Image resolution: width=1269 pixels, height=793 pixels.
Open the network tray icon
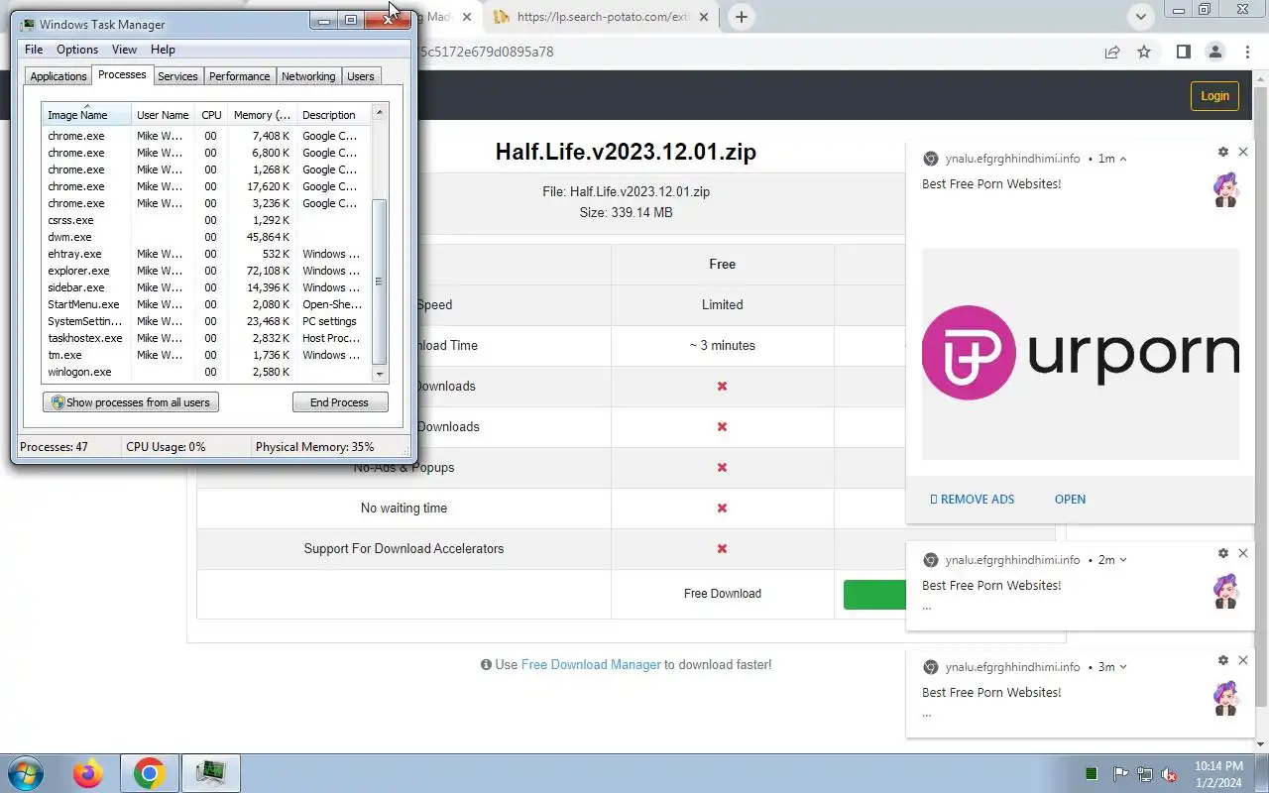click(1145, 774)
